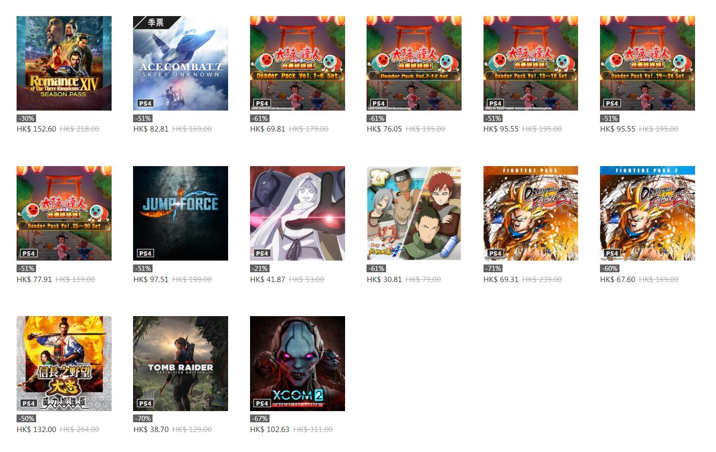Open Ace Combat 7 Skies Unknown season pass
This screenshot has width=716, height=452.
coord(180,63)
